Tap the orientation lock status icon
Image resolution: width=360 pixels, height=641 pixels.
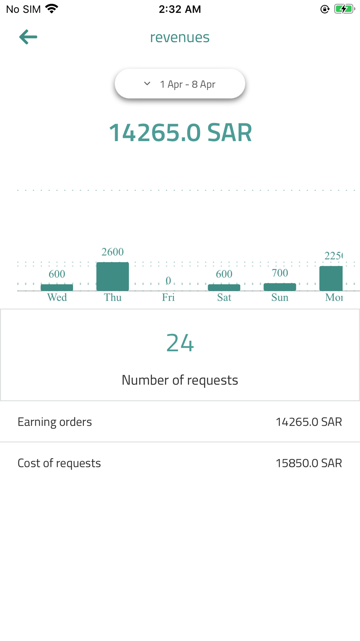tap(325, 9)
